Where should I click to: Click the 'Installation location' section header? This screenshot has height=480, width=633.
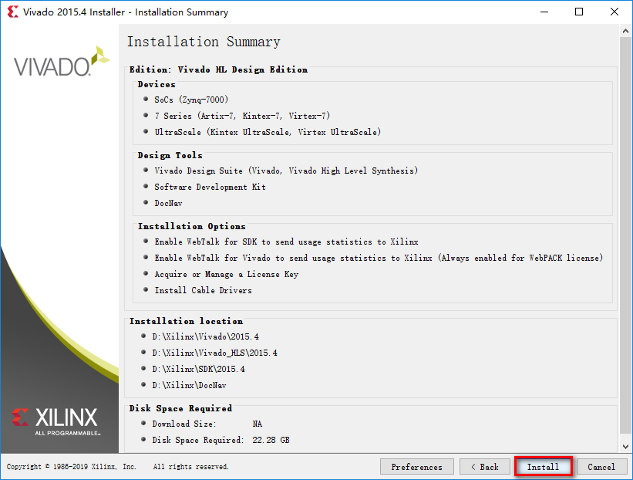coord(186,321)
